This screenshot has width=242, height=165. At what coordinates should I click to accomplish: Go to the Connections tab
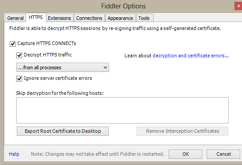(x=89, y=18)
